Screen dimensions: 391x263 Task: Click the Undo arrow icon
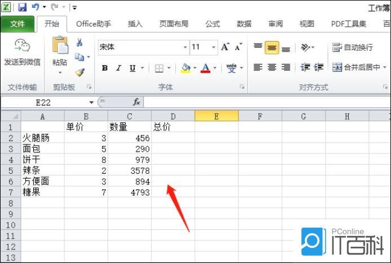35,7
